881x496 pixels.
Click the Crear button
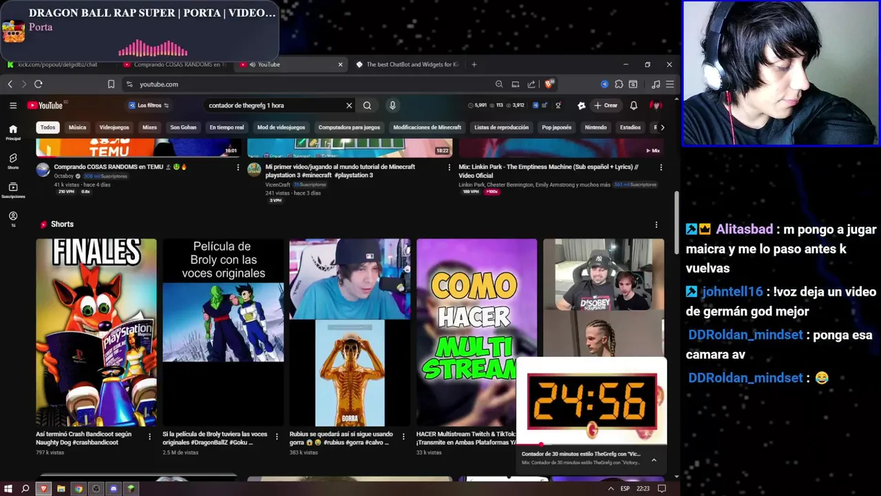pyautogui.click(x=606, y=105)
